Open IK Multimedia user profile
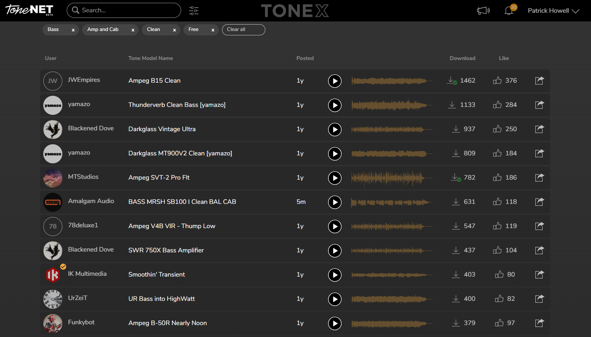 (87, 274)
